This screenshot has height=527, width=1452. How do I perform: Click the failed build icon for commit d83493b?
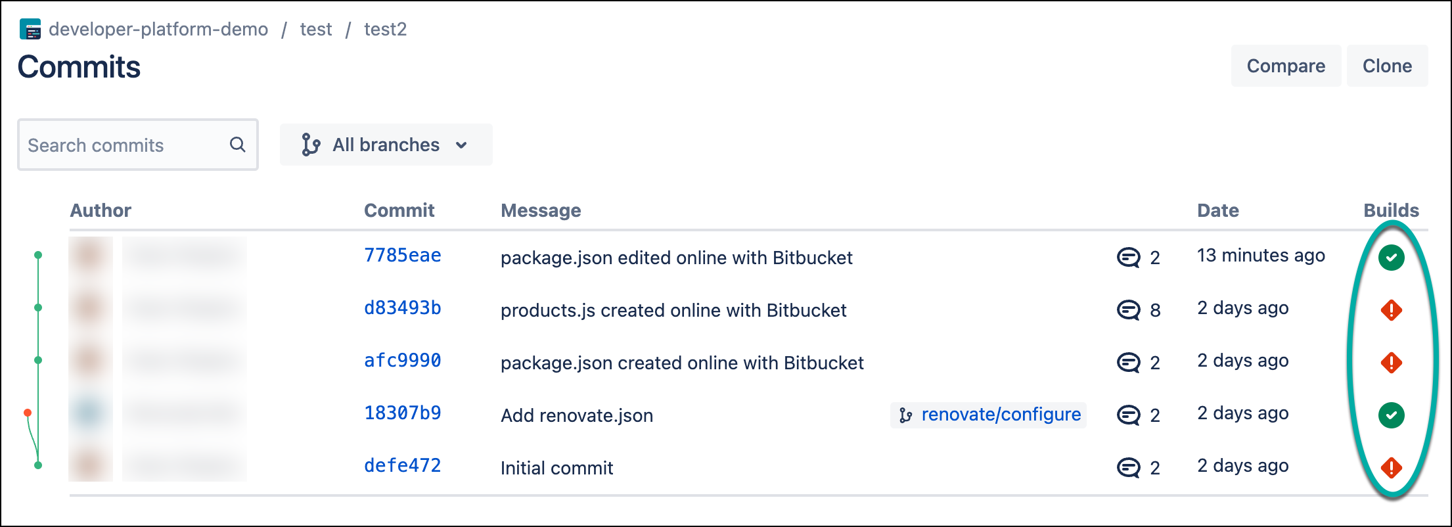click(1391, 309)
